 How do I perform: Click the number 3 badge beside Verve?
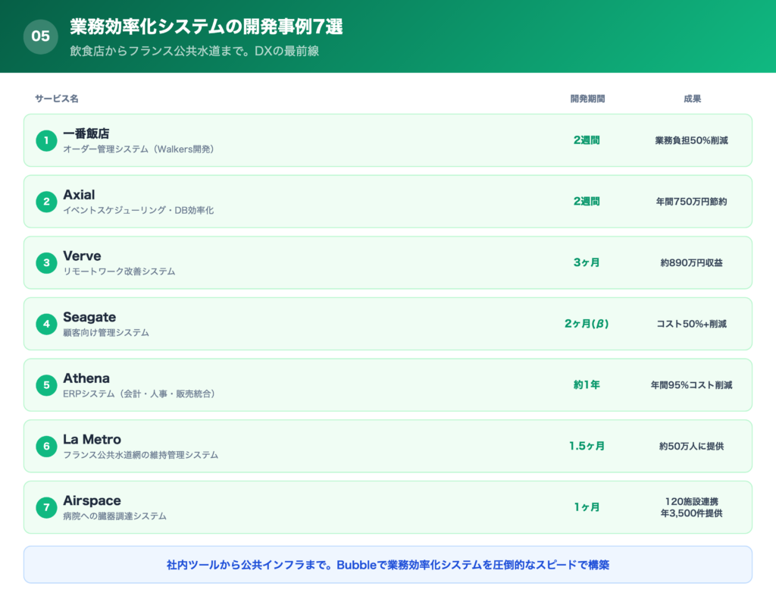pyautogui.click(x=45, y=263)
